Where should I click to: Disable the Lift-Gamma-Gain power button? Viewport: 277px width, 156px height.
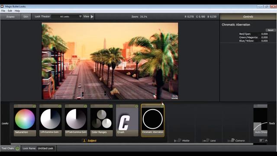point(60,106)
